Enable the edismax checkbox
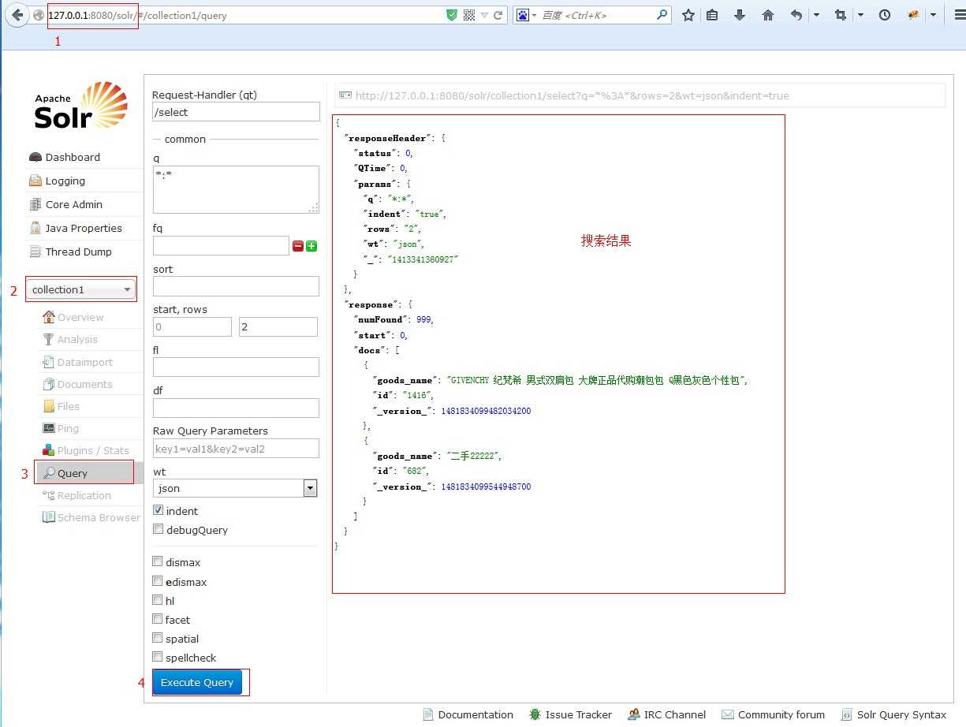This screenshot has height=727, width=966. pyautogui.click(x=159, y=581)
